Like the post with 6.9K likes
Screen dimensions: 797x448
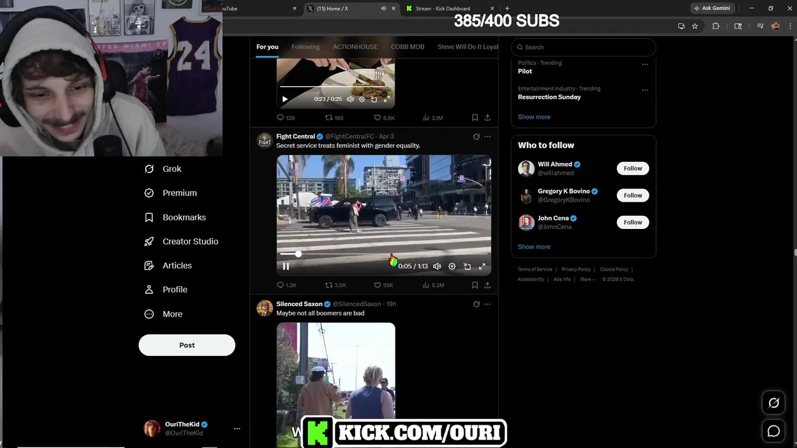[384, 118]
